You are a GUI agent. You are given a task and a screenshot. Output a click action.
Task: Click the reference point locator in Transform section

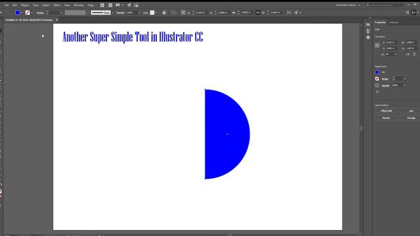tap(377, 45)
